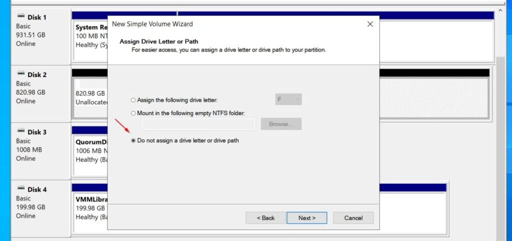Viewport: 512px width, 241px height.
Task: Click the Disk 4 drive icon
Action: coord(21,188)
